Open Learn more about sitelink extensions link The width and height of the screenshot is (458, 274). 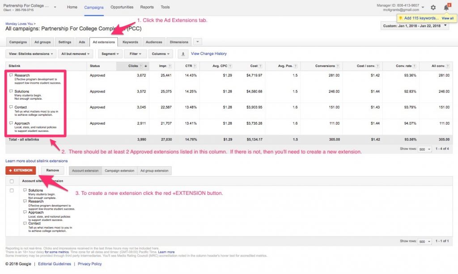coord(37,161)
